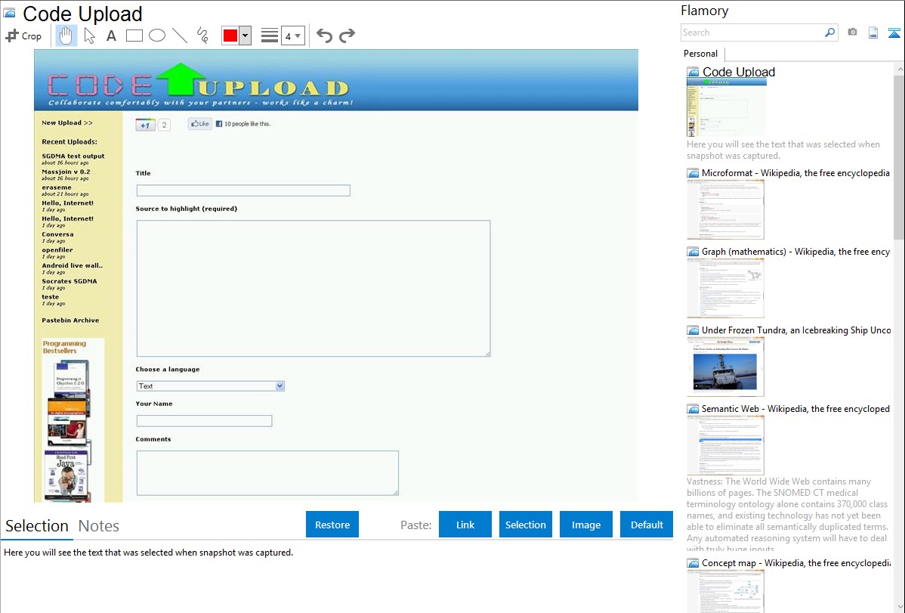Redo the last annotation
905x613 pixels.
(x=347, y=36)
